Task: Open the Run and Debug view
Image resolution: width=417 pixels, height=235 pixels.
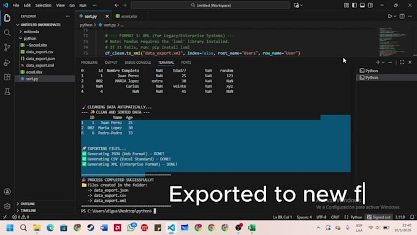Action: pyautogui.click(x=7, y=62)
